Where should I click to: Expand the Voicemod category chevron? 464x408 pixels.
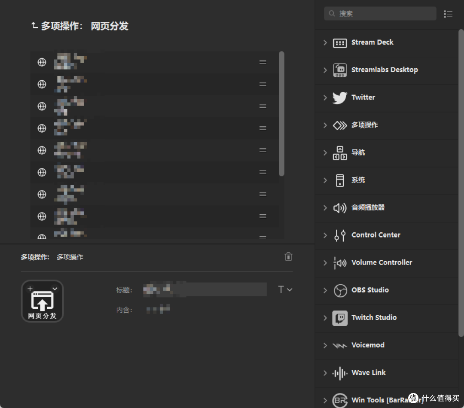pos(325,345)
